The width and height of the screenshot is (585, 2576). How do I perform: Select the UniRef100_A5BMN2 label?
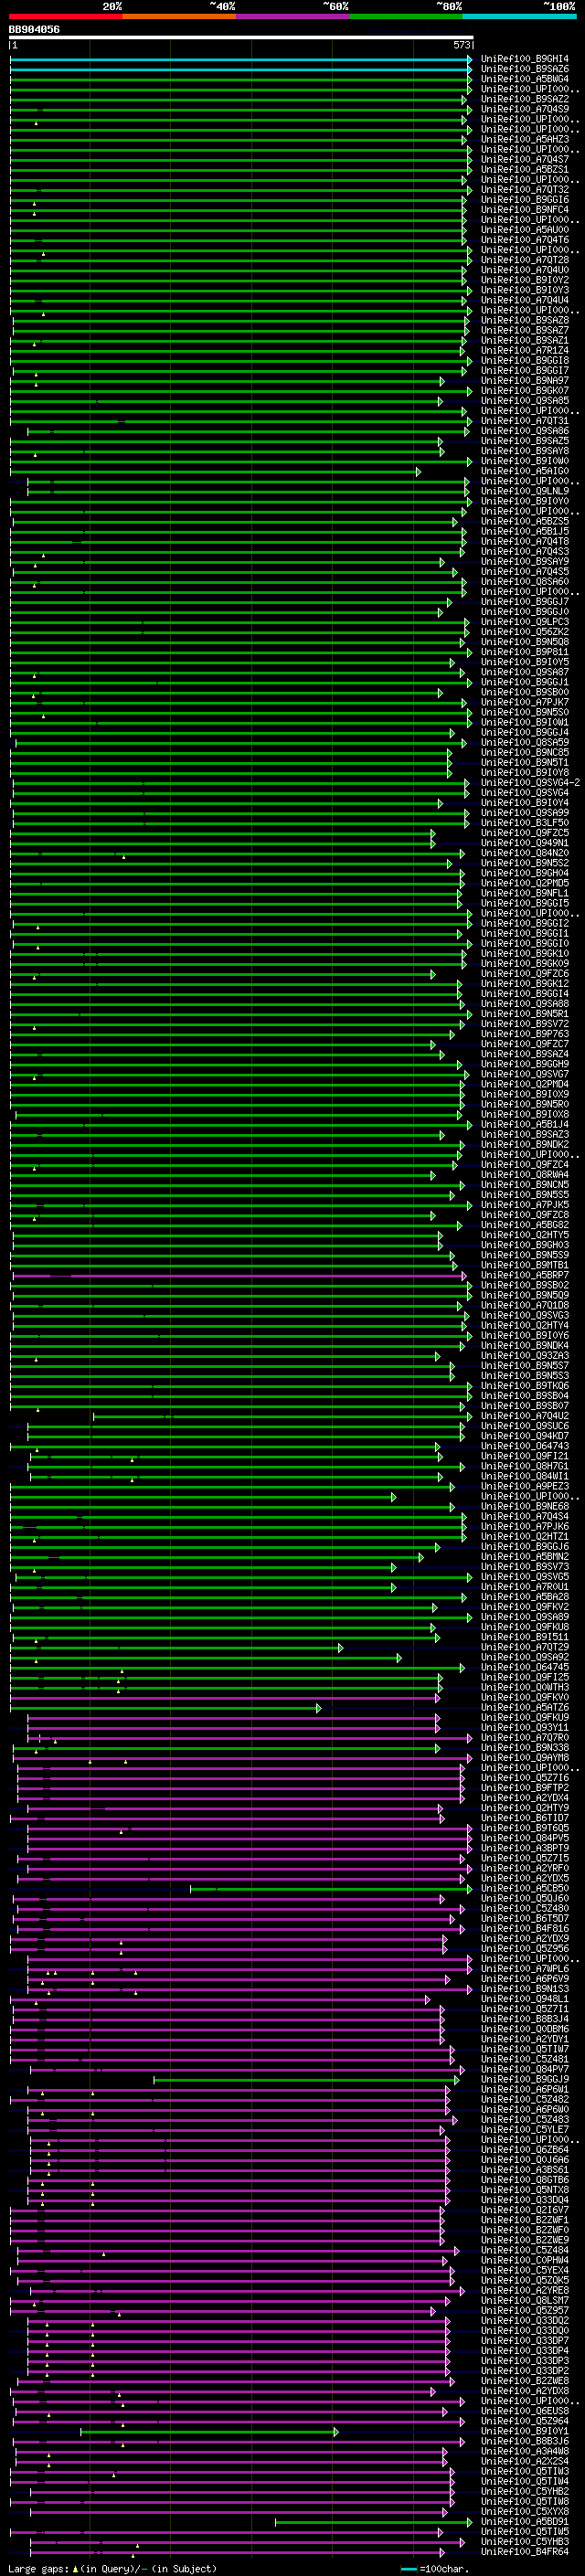(525, 1556)
